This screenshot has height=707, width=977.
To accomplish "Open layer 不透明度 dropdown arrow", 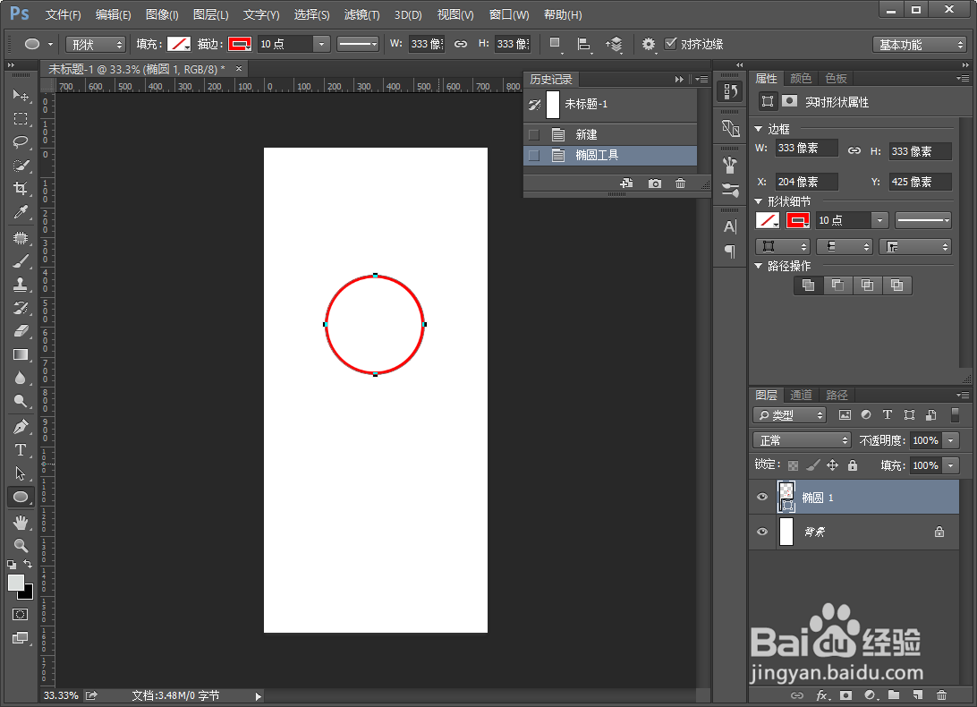I will (x=951, y=440).
